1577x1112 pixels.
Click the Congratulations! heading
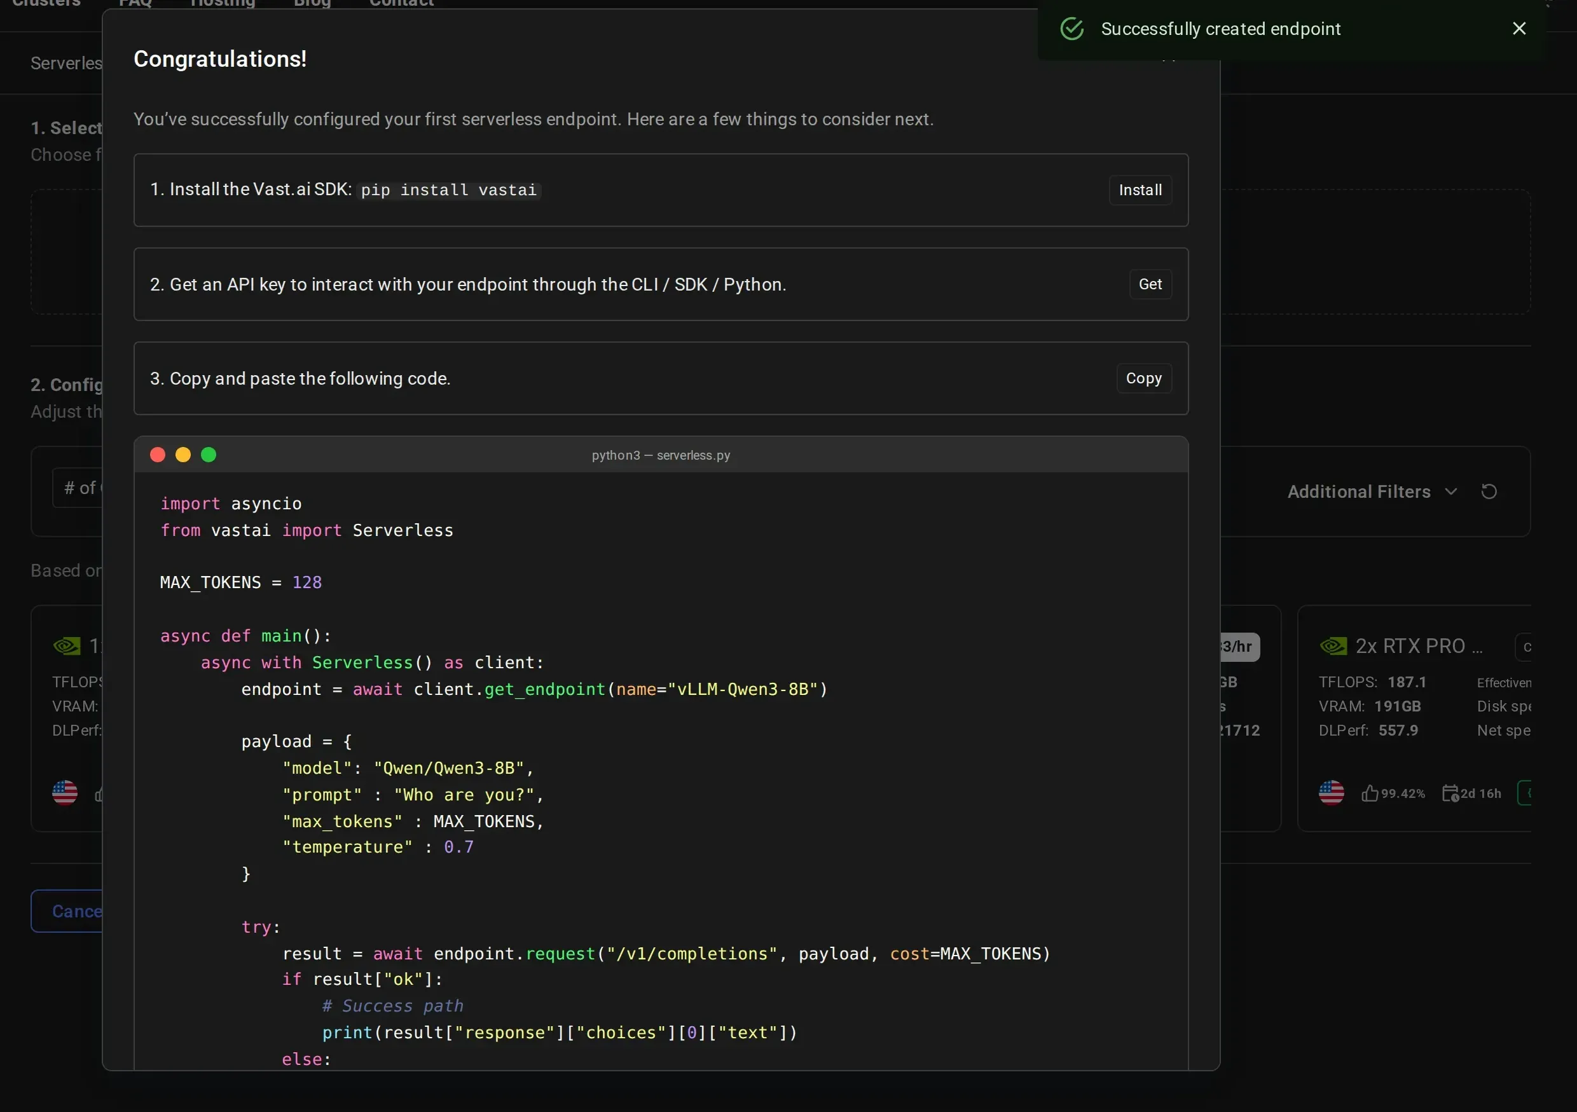click(x=220, y=59)
